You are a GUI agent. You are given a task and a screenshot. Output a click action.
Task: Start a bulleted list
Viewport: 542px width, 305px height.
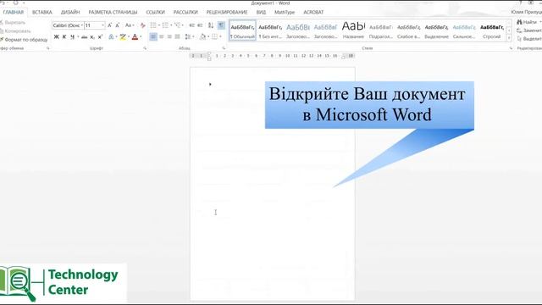tap(153, 25)
